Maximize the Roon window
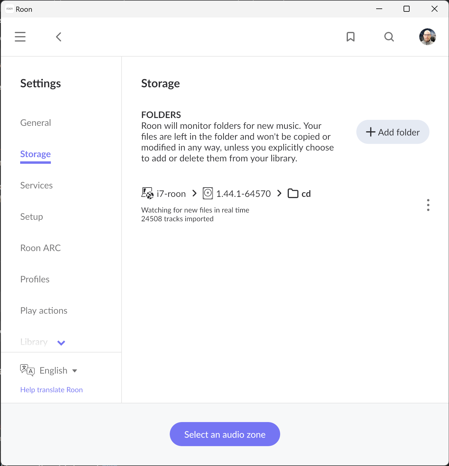Image resolution: width=449 pixels, height=466 pixels. 407,9
